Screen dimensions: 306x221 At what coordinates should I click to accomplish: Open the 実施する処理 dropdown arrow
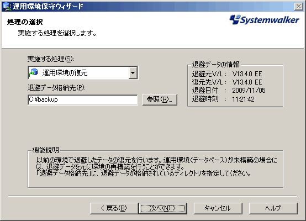[x=133, y=73]
